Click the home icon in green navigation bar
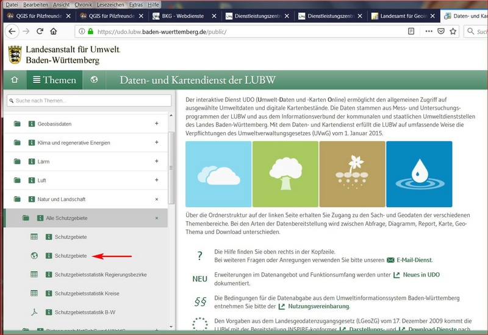488x335 pixels. click(x=14, y=80)
